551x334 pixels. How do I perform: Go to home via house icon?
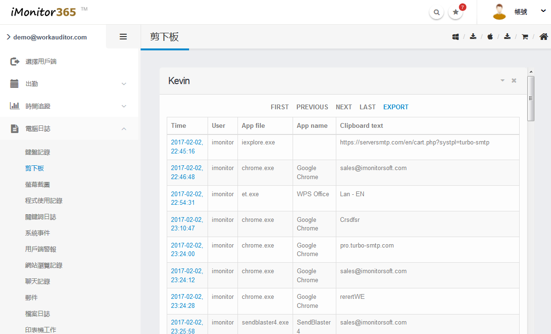[544, 37]
